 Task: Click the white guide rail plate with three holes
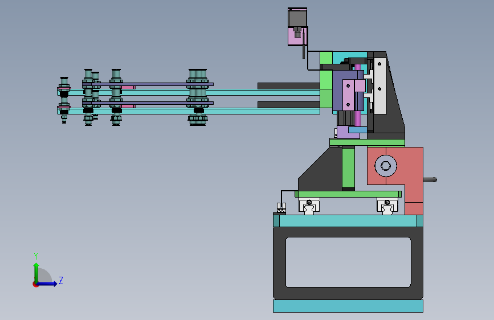pos(379,85)
